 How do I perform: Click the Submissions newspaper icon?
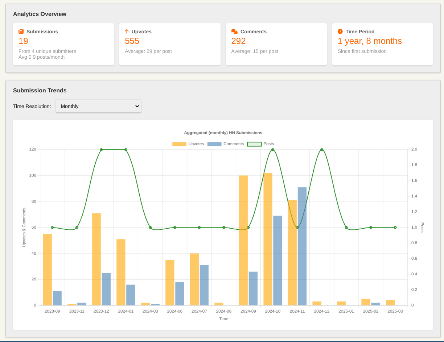21,32
